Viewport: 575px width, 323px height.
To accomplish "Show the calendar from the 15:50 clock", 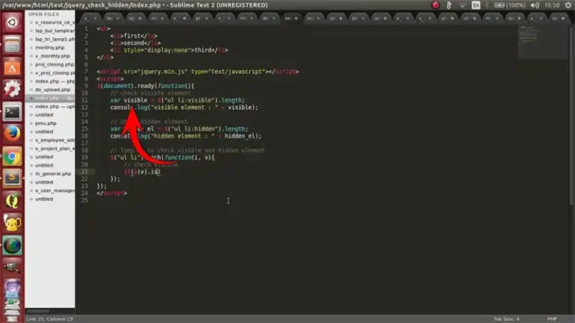I will (x=552, y=5).
